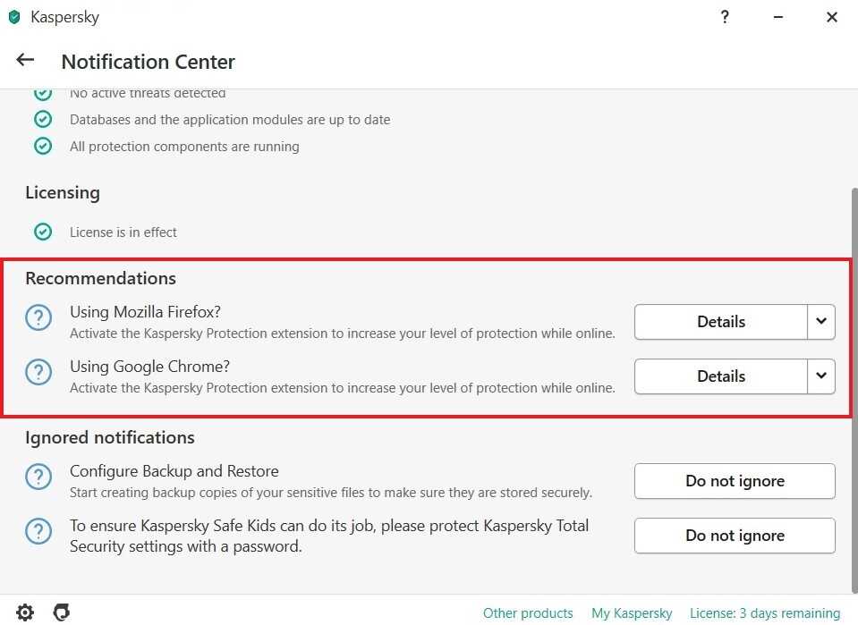Click the question icon beside Using Mozilla Firefox
Image resolution: width=858 pixels, height=625 pixels.
tap(38, 318)
